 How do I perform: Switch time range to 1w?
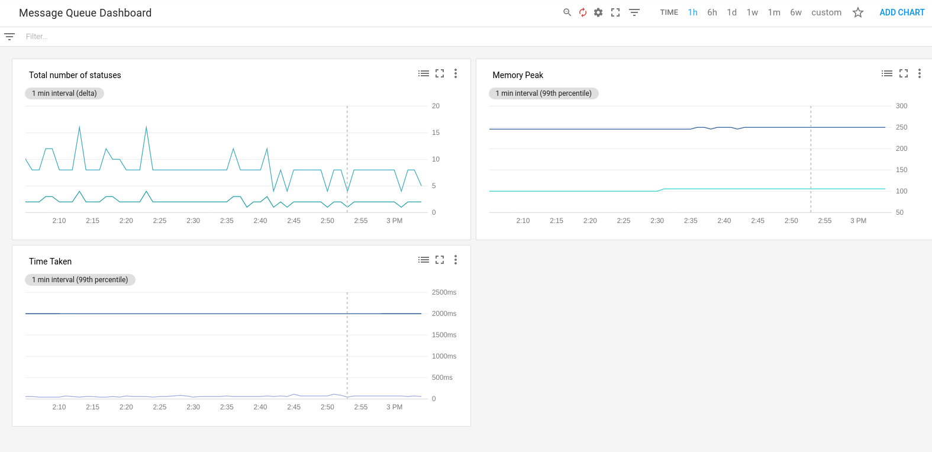[x=752, y=12]
